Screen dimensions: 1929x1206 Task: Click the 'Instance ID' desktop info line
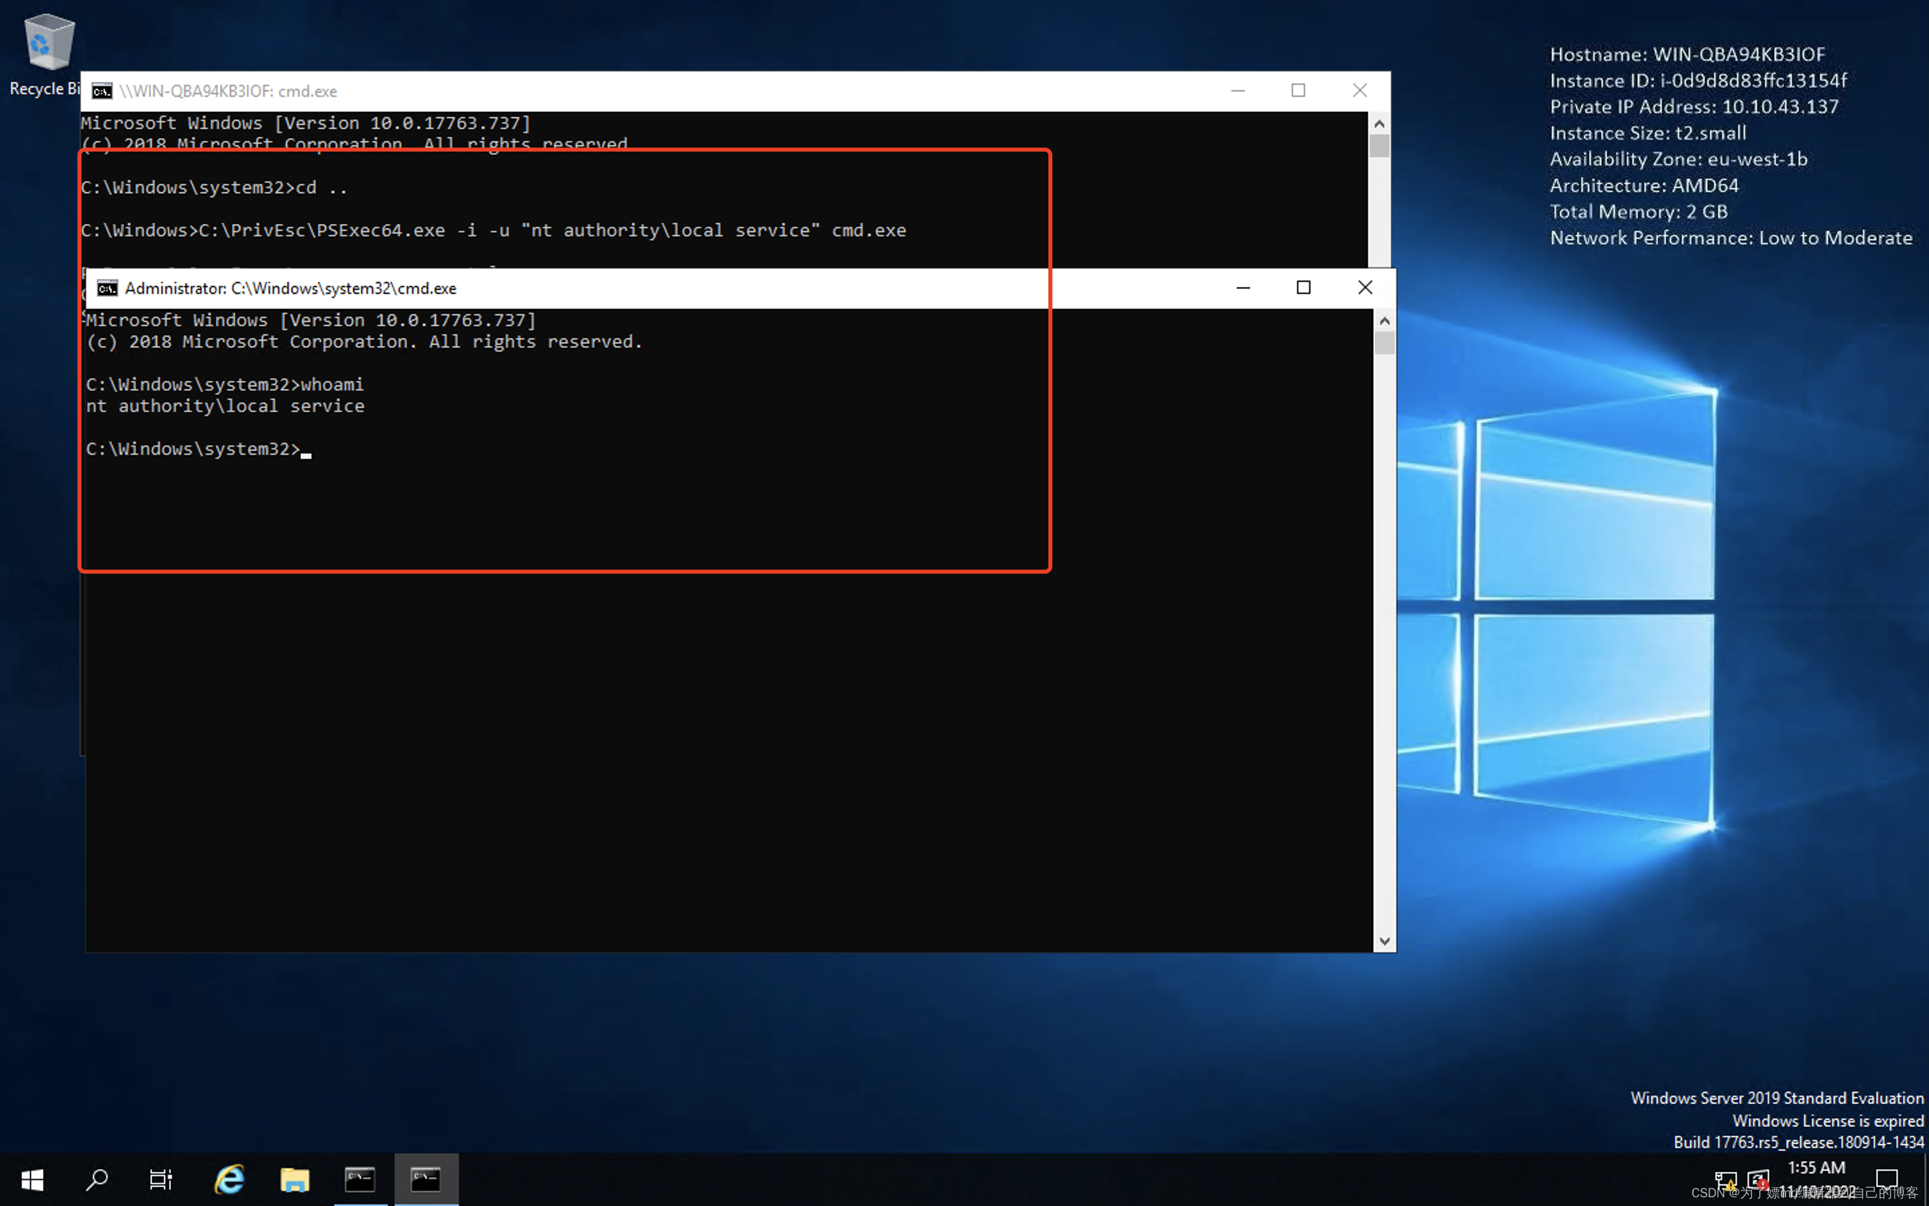coord(1698,80)
